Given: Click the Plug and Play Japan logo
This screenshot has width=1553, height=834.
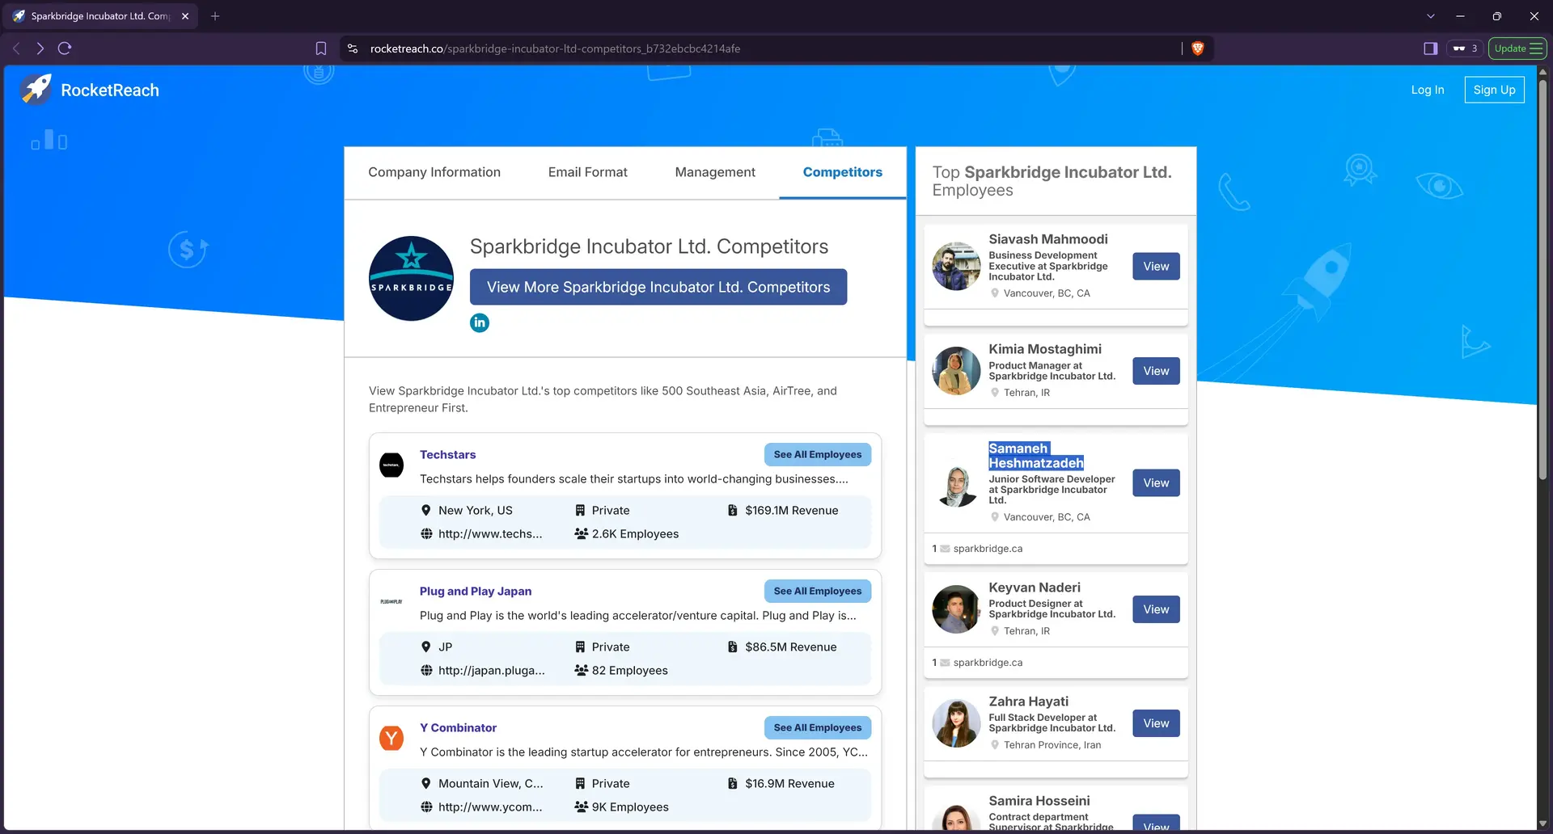Looking at the screenshot, I should 391,601.
